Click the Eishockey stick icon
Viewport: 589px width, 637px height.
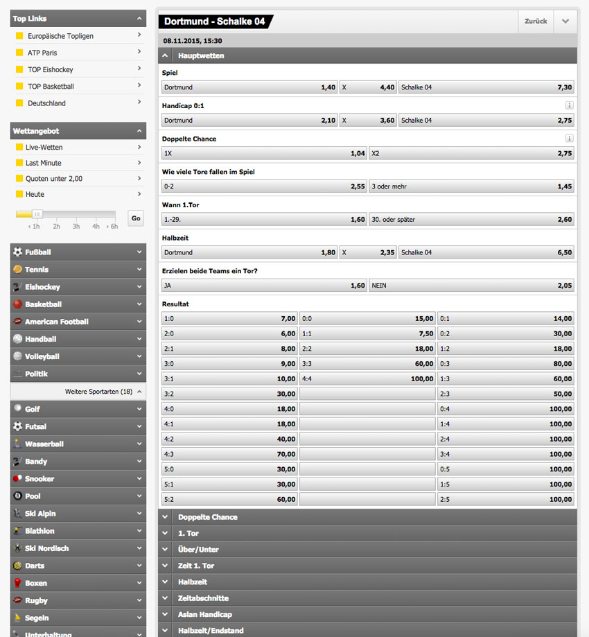17,287
